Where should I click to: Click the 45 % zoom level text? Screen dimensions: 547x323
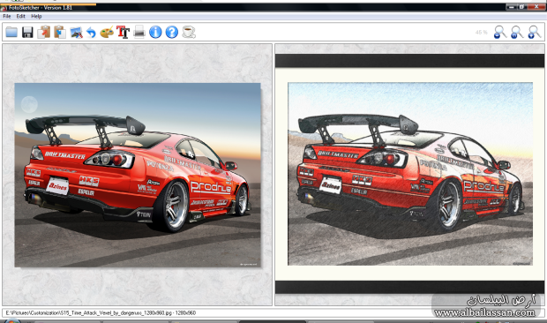coord(482,33)
